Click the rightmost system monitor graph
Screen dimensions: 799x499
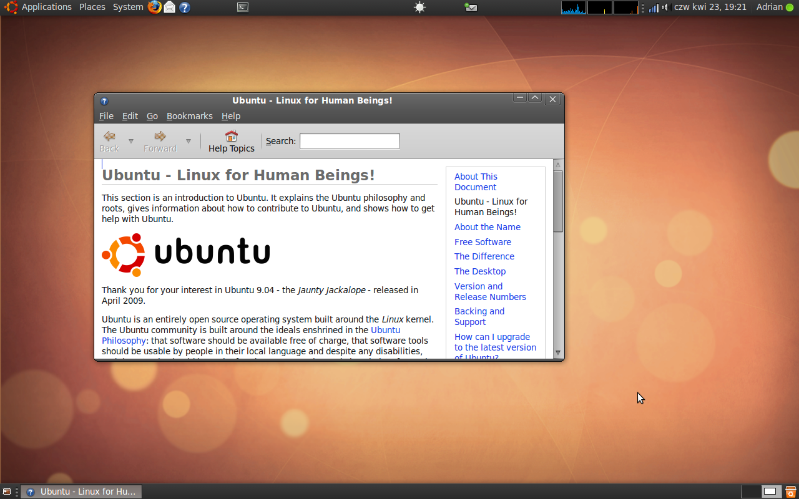[x=626, y=7]
